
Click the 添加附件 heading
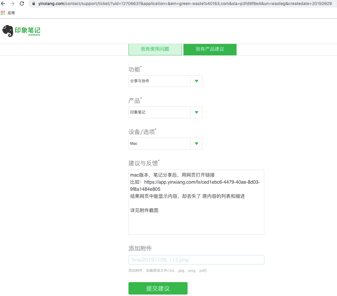pos(140,248)
